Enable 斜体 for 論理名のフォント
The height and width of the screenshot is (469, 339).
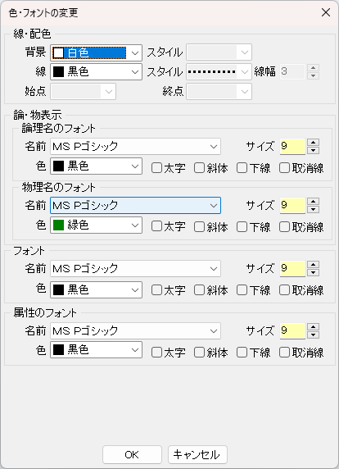coord(211,168)
